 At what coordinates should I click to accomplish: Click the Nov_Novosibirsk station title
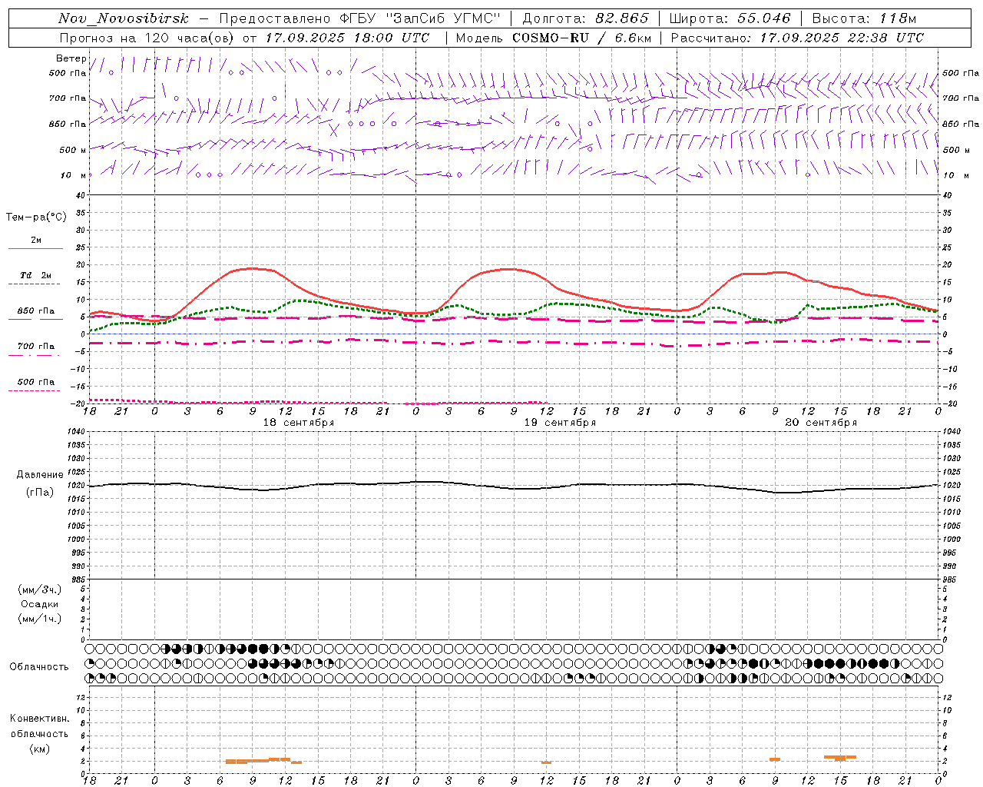click(x=124, y=19)
